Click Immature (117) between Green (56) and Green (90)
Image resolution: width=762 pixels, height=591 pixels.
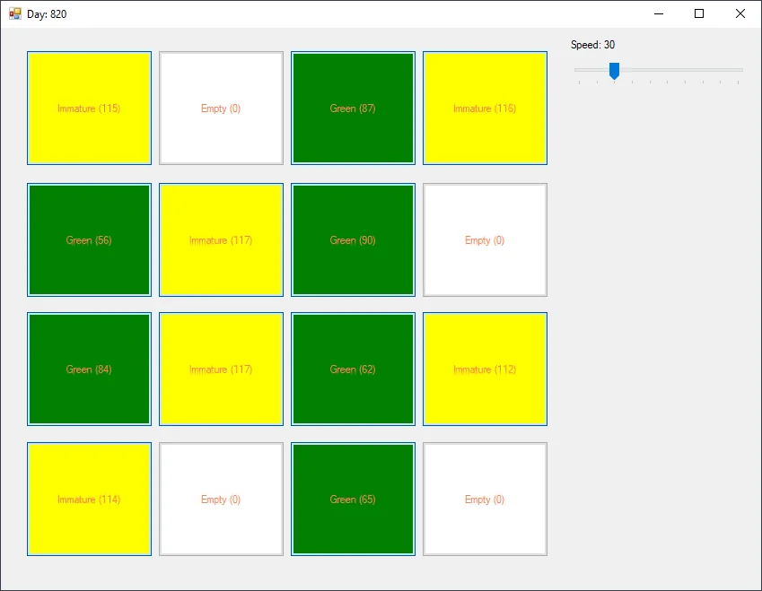(221, 239)
